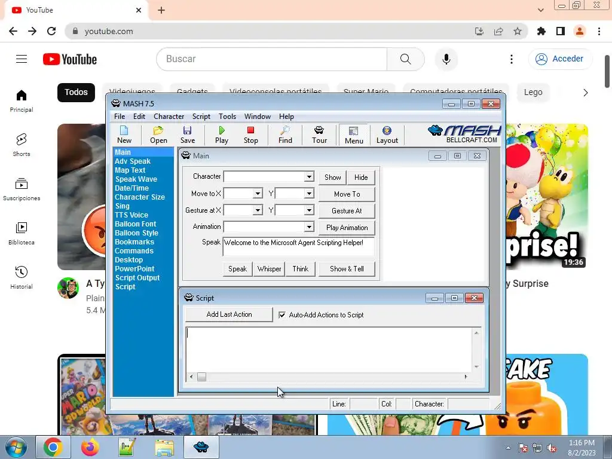Click the Script pane scroll down arrow
This screenshot has width=612, height=459.
pyautogui.click(x=476, y=366)
